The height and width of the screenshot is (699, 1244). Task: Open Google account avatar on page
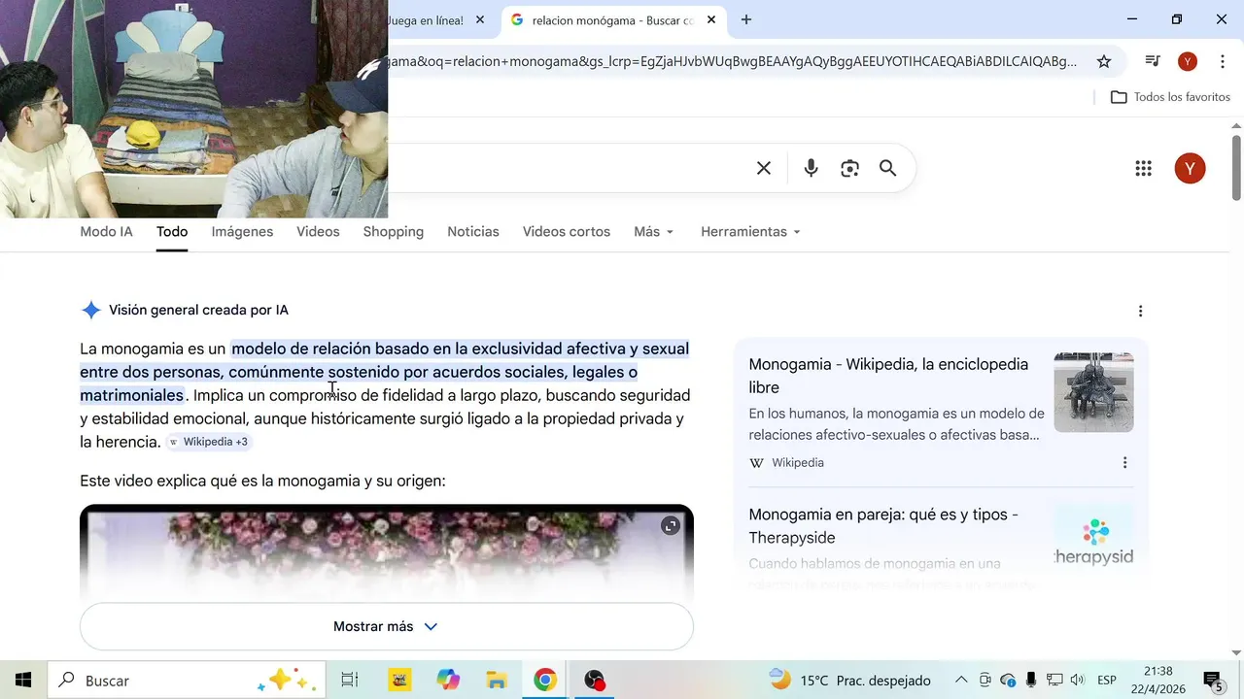1190,168
